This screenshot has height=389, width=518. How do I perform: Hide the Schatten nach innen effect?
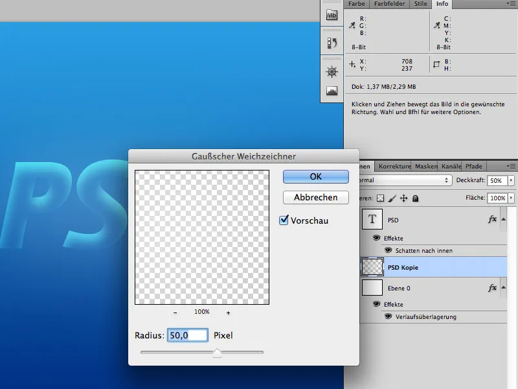point(388,250)
